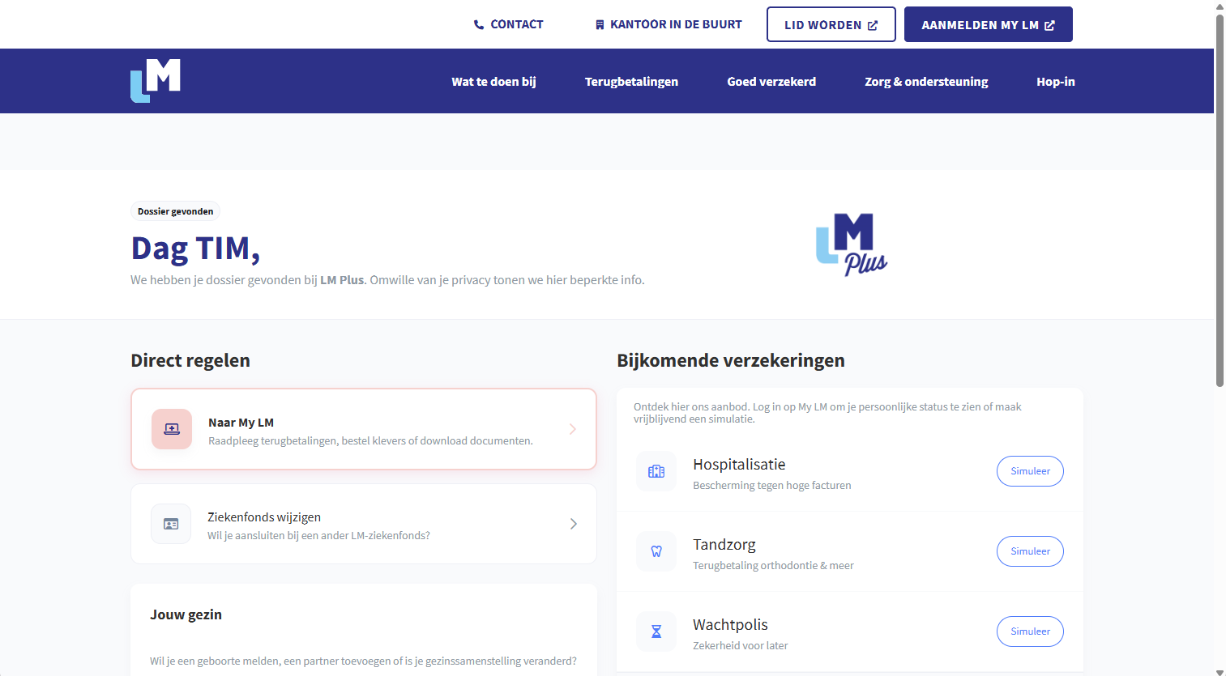Click the building icon beside KANTOOR IN DE BUURT
Image resolution: width=1226 pixels, height=676 pixels.
(x=599, y=23)
